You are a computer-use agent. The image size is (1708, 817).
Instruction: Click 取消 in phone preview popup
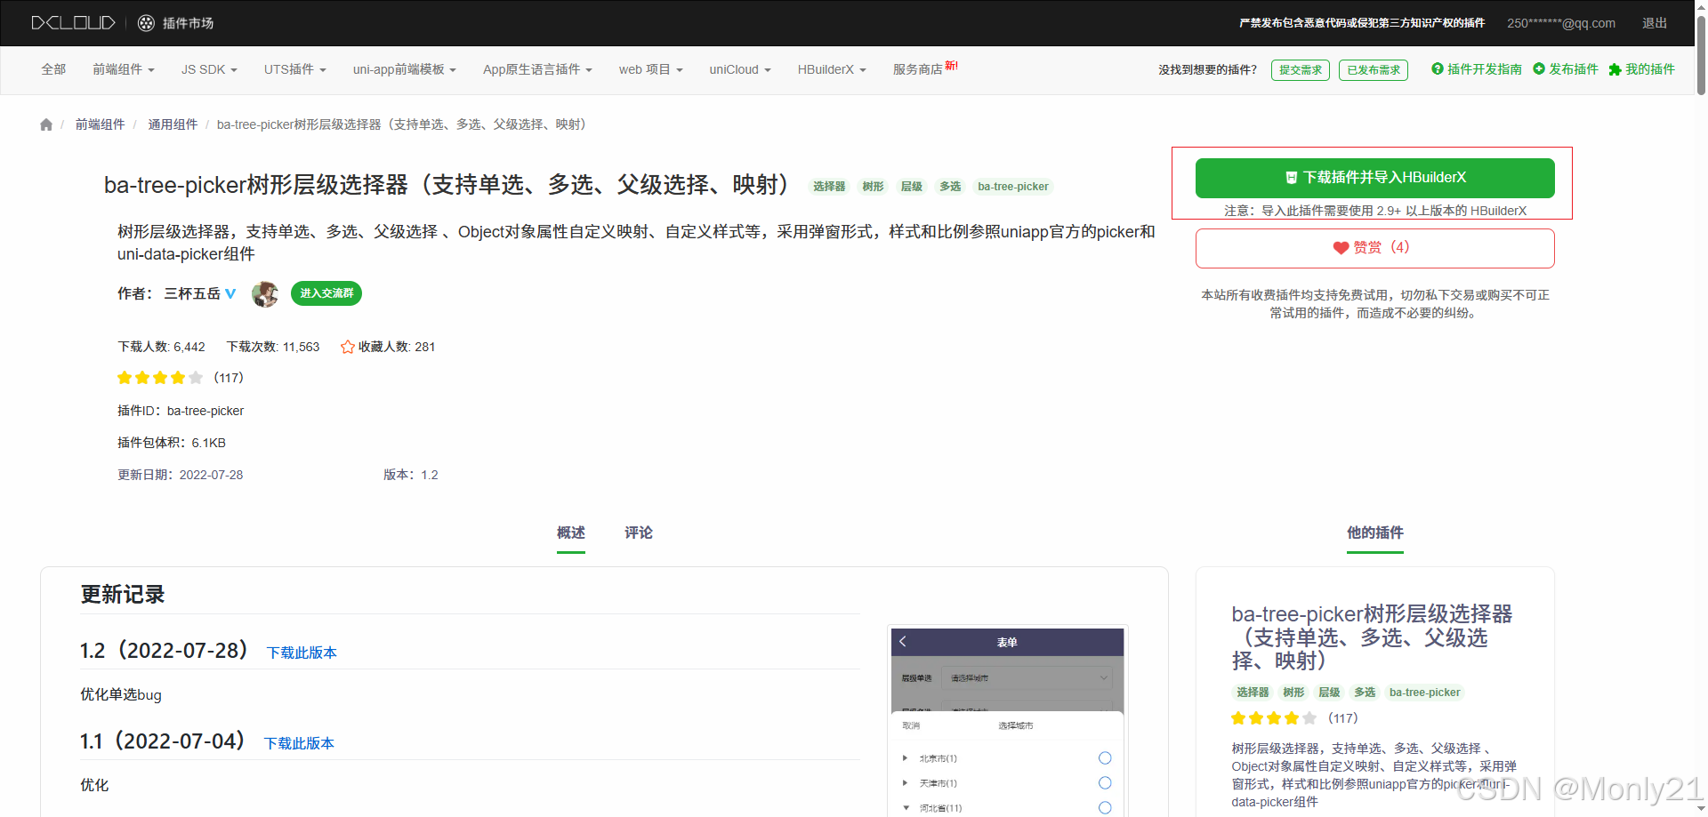pos(911,725)
